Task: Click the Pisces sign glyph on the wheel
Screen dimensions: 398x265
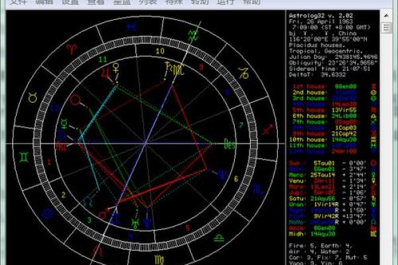Action: coord(131,26)
